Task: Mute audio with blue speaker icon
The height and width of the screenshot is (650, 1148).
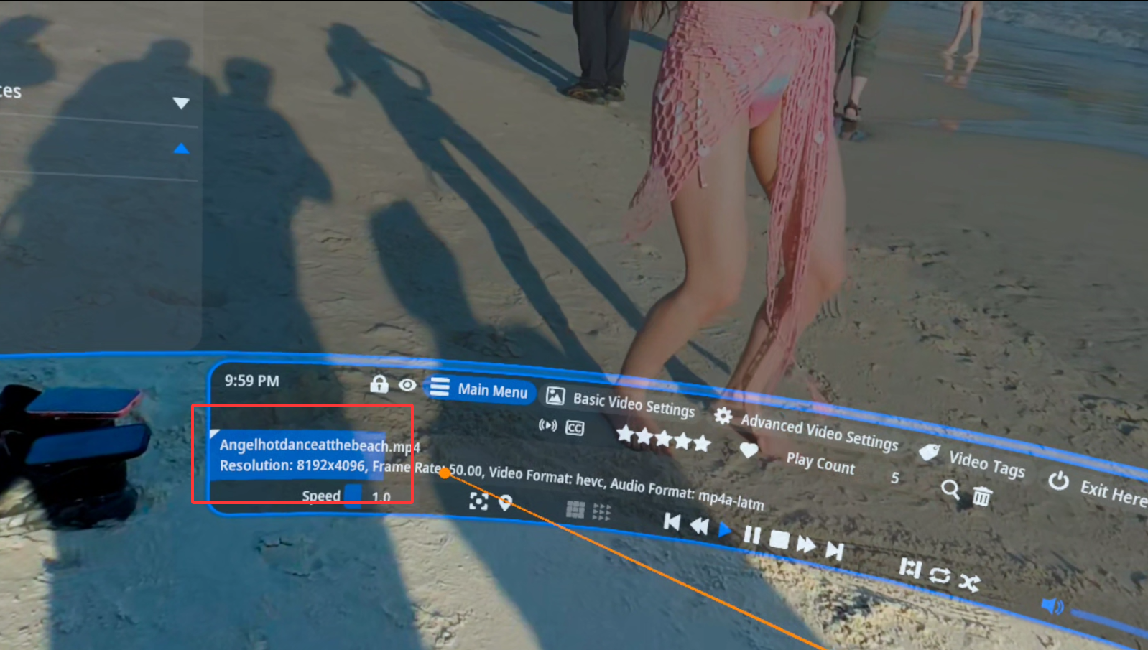Action: pos(1052,606)
